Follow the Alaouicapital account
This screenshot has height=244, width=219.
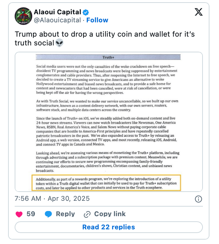97,20
